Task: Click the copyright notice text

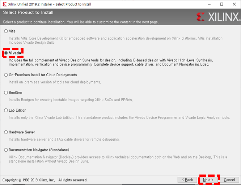Action: [x=45, y=180]
